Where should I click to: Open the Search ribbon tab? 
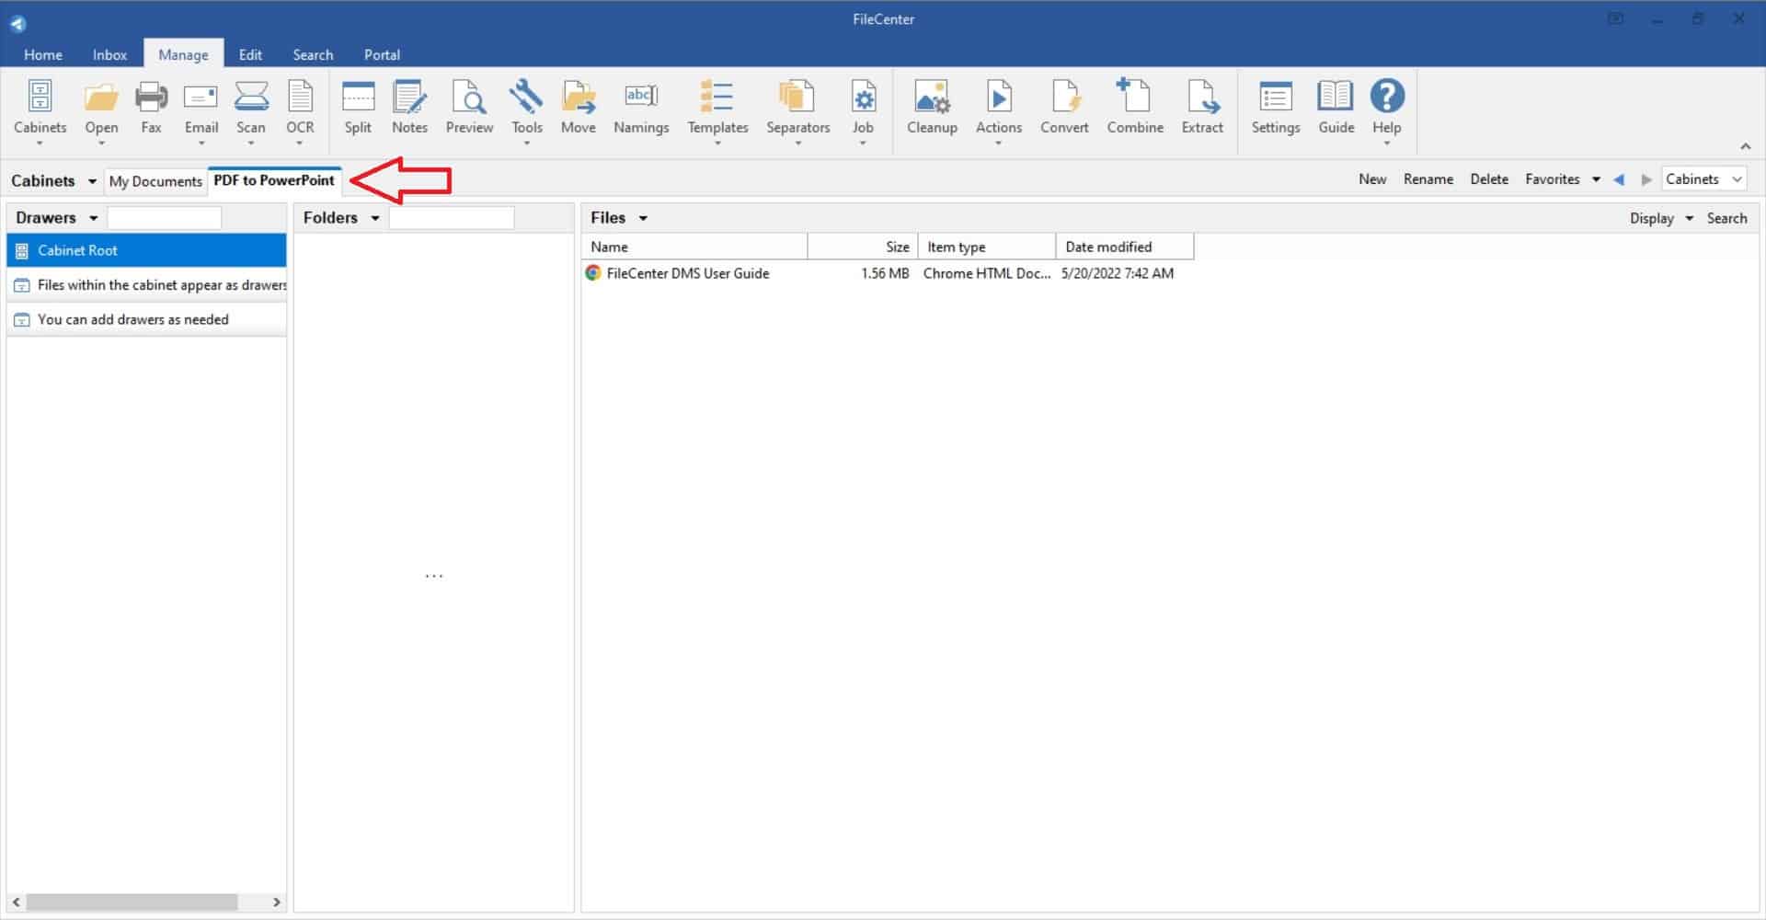point(313,54)
